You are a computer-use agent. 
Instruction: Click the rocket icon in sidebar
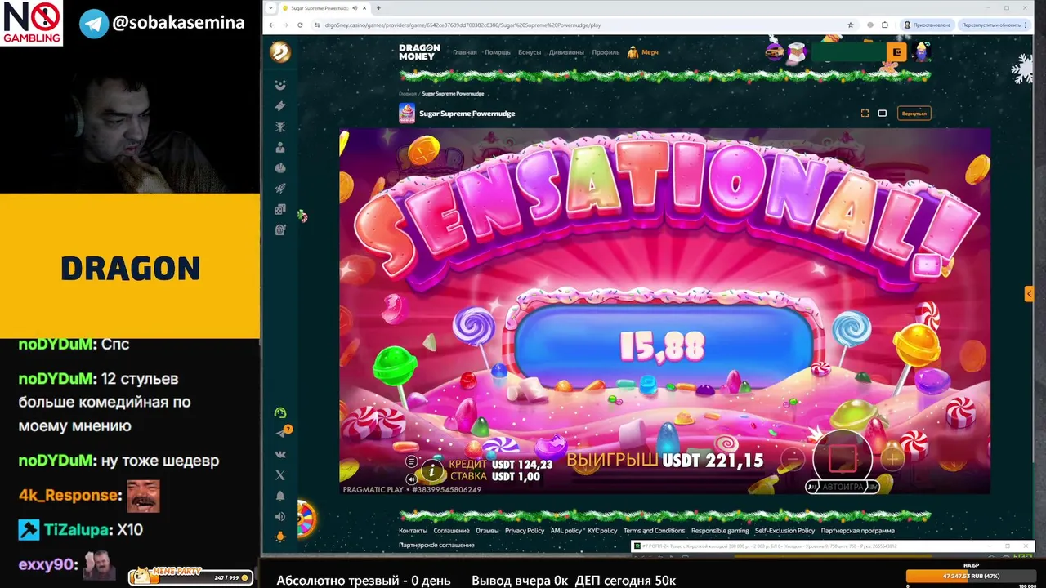[x=280, y=189]
